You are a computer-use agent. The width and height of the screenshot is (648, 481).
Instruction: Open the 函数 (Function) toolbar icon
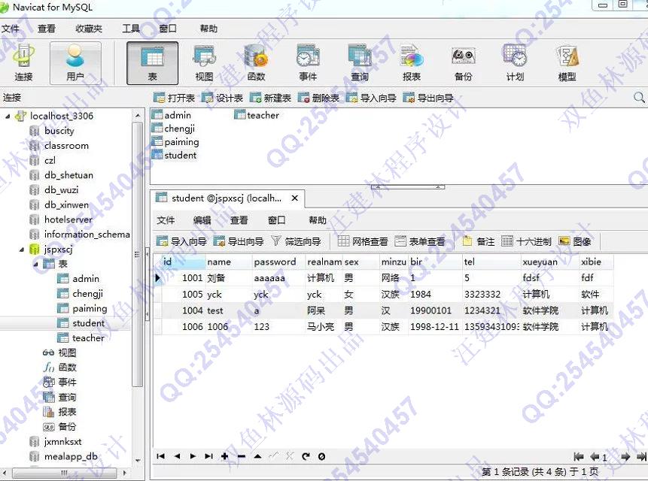pyautogui.click(x=256, y=62)
